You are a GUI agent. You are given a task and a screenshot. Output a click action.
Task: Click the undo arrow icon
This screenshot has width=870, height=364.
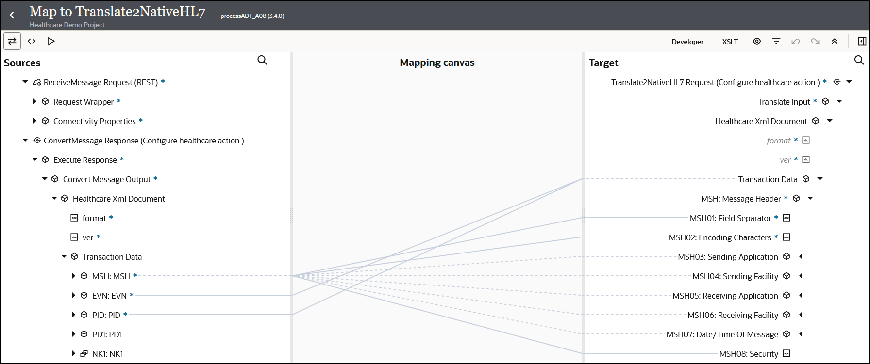(796, 41)
